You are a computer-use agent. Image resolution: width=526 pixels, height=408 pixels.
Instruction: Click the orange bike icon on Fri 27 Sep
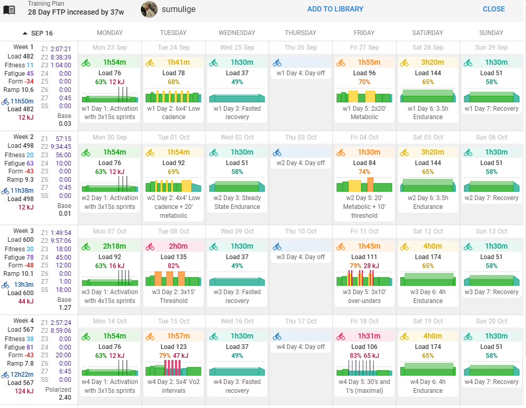(x=341, y=63)
